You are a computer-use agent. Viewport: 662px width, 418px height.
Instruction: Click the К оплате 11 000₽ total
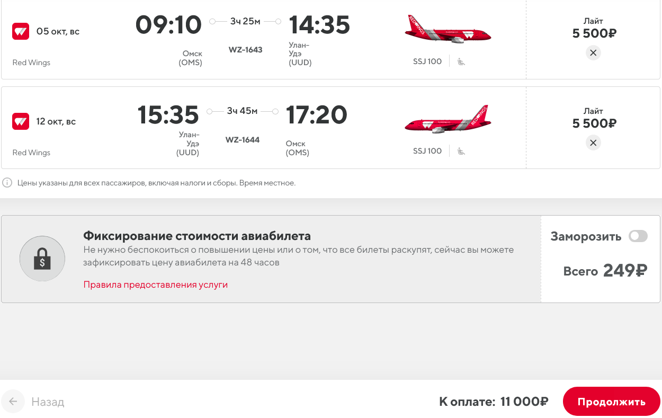[493, 402]
